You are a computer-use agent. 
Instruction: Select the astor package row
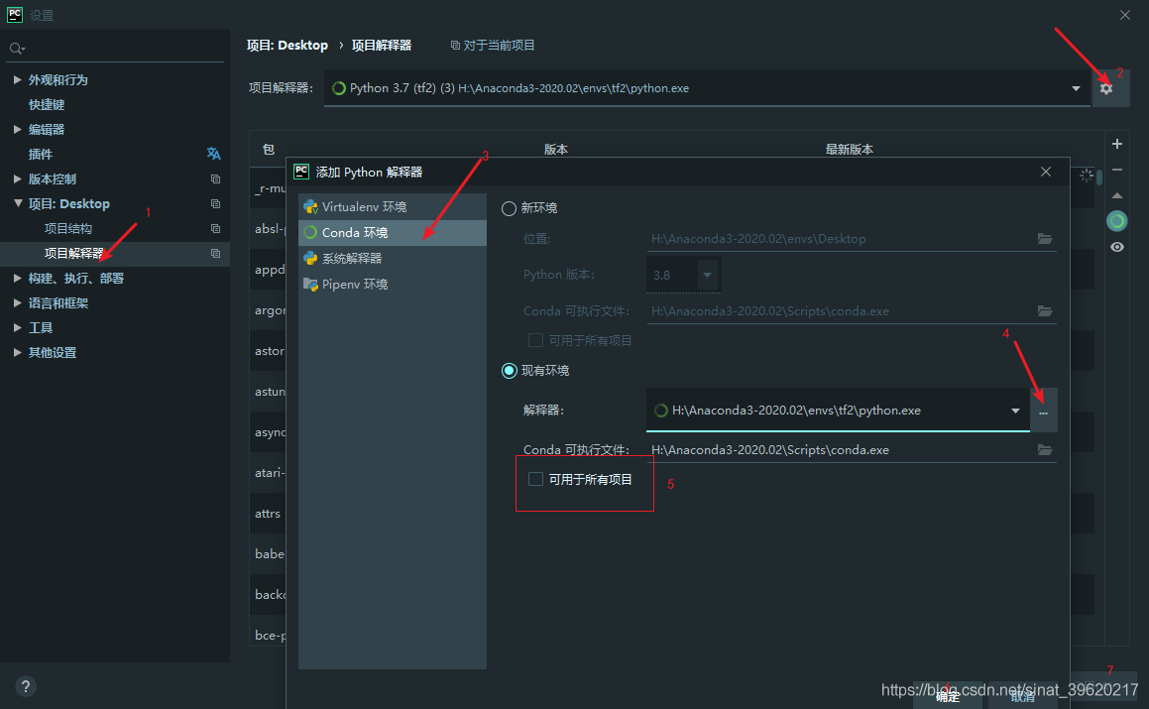(x=269, y=350)
